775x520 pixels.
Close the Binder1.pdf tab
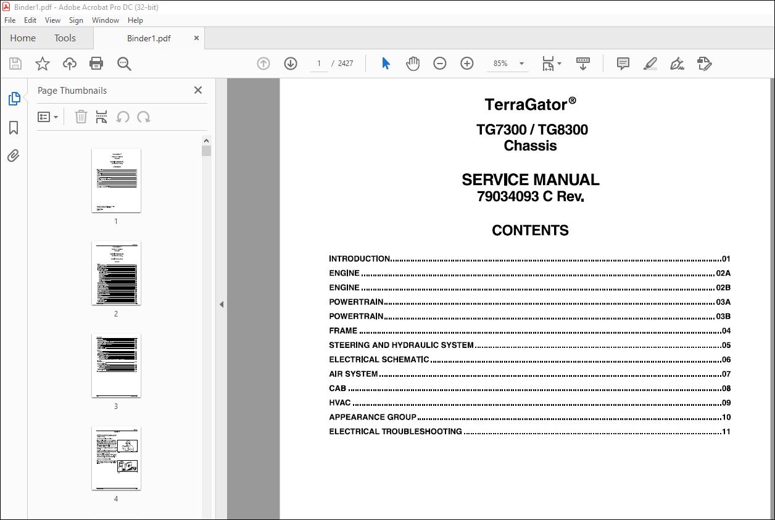coord(197,38)
